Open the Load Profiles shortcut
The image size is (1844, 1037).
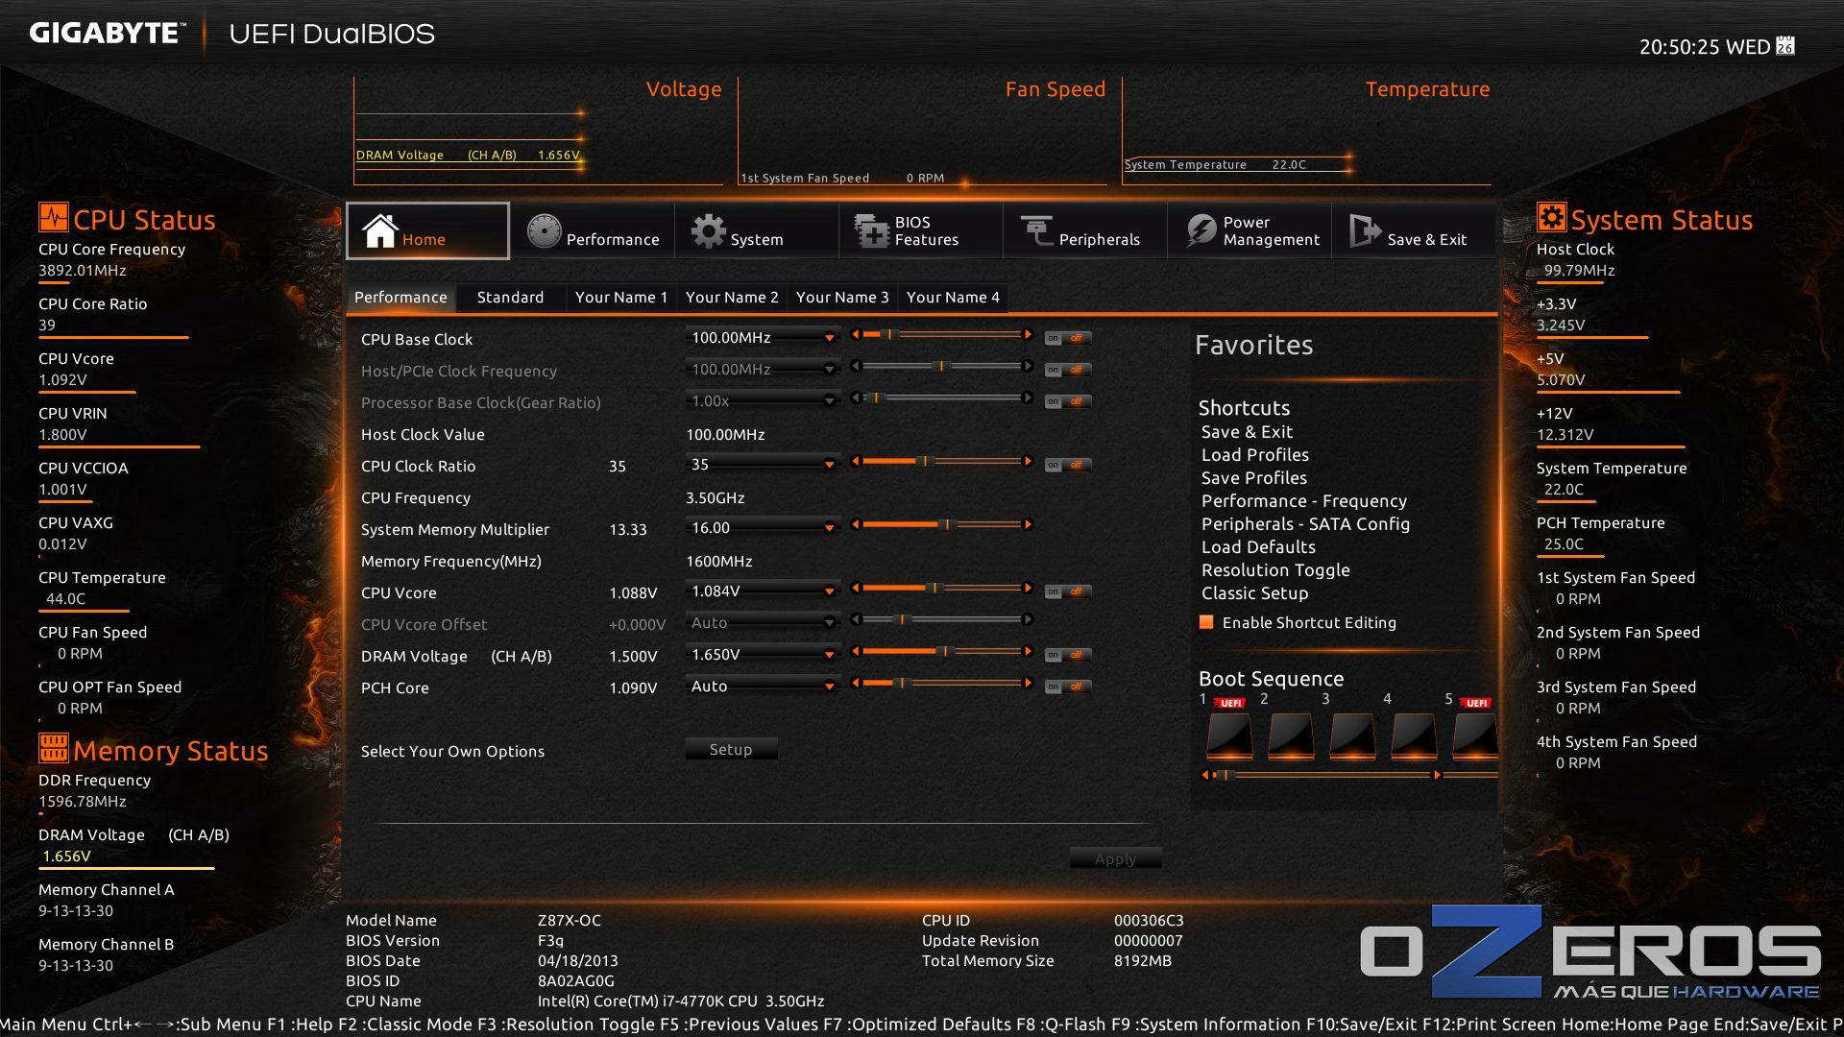click(x=1254, y=454)
